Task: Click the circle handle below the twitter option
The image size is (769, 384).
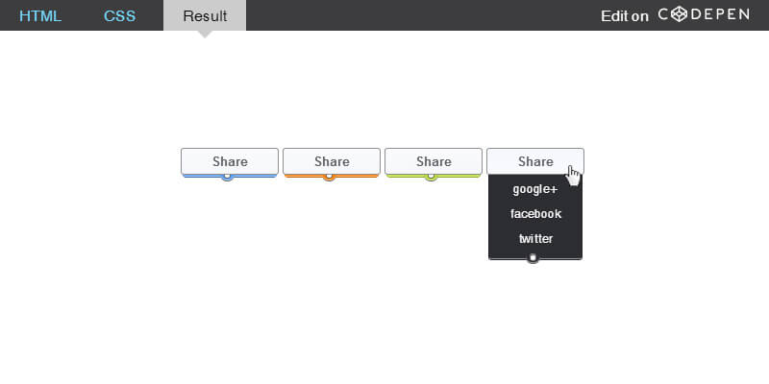Action: coord(533,258)
